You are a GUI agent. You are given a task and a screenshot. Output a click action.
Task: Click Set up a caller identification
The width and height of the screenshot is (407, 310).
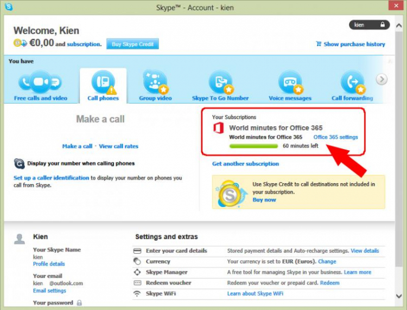52,178
